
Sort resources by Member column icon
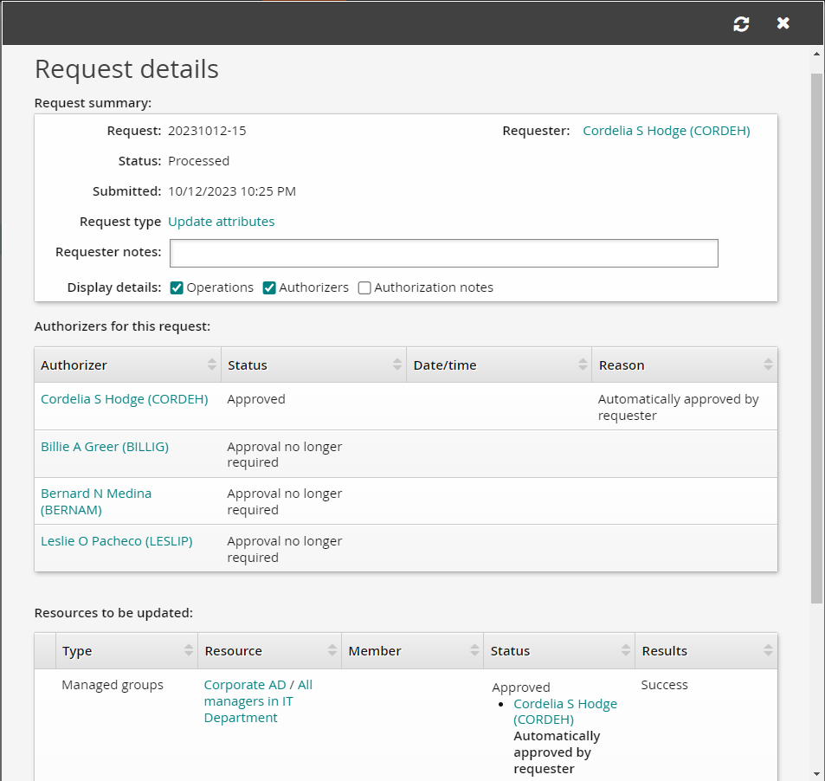click(x=474, y=651)
